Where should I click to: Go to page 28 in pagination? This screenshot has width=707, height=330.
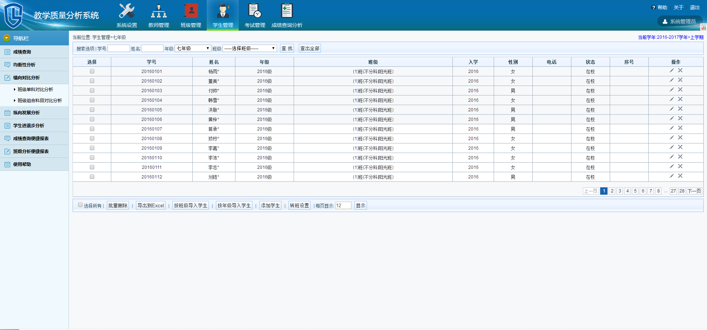click(x=682, y=191)
